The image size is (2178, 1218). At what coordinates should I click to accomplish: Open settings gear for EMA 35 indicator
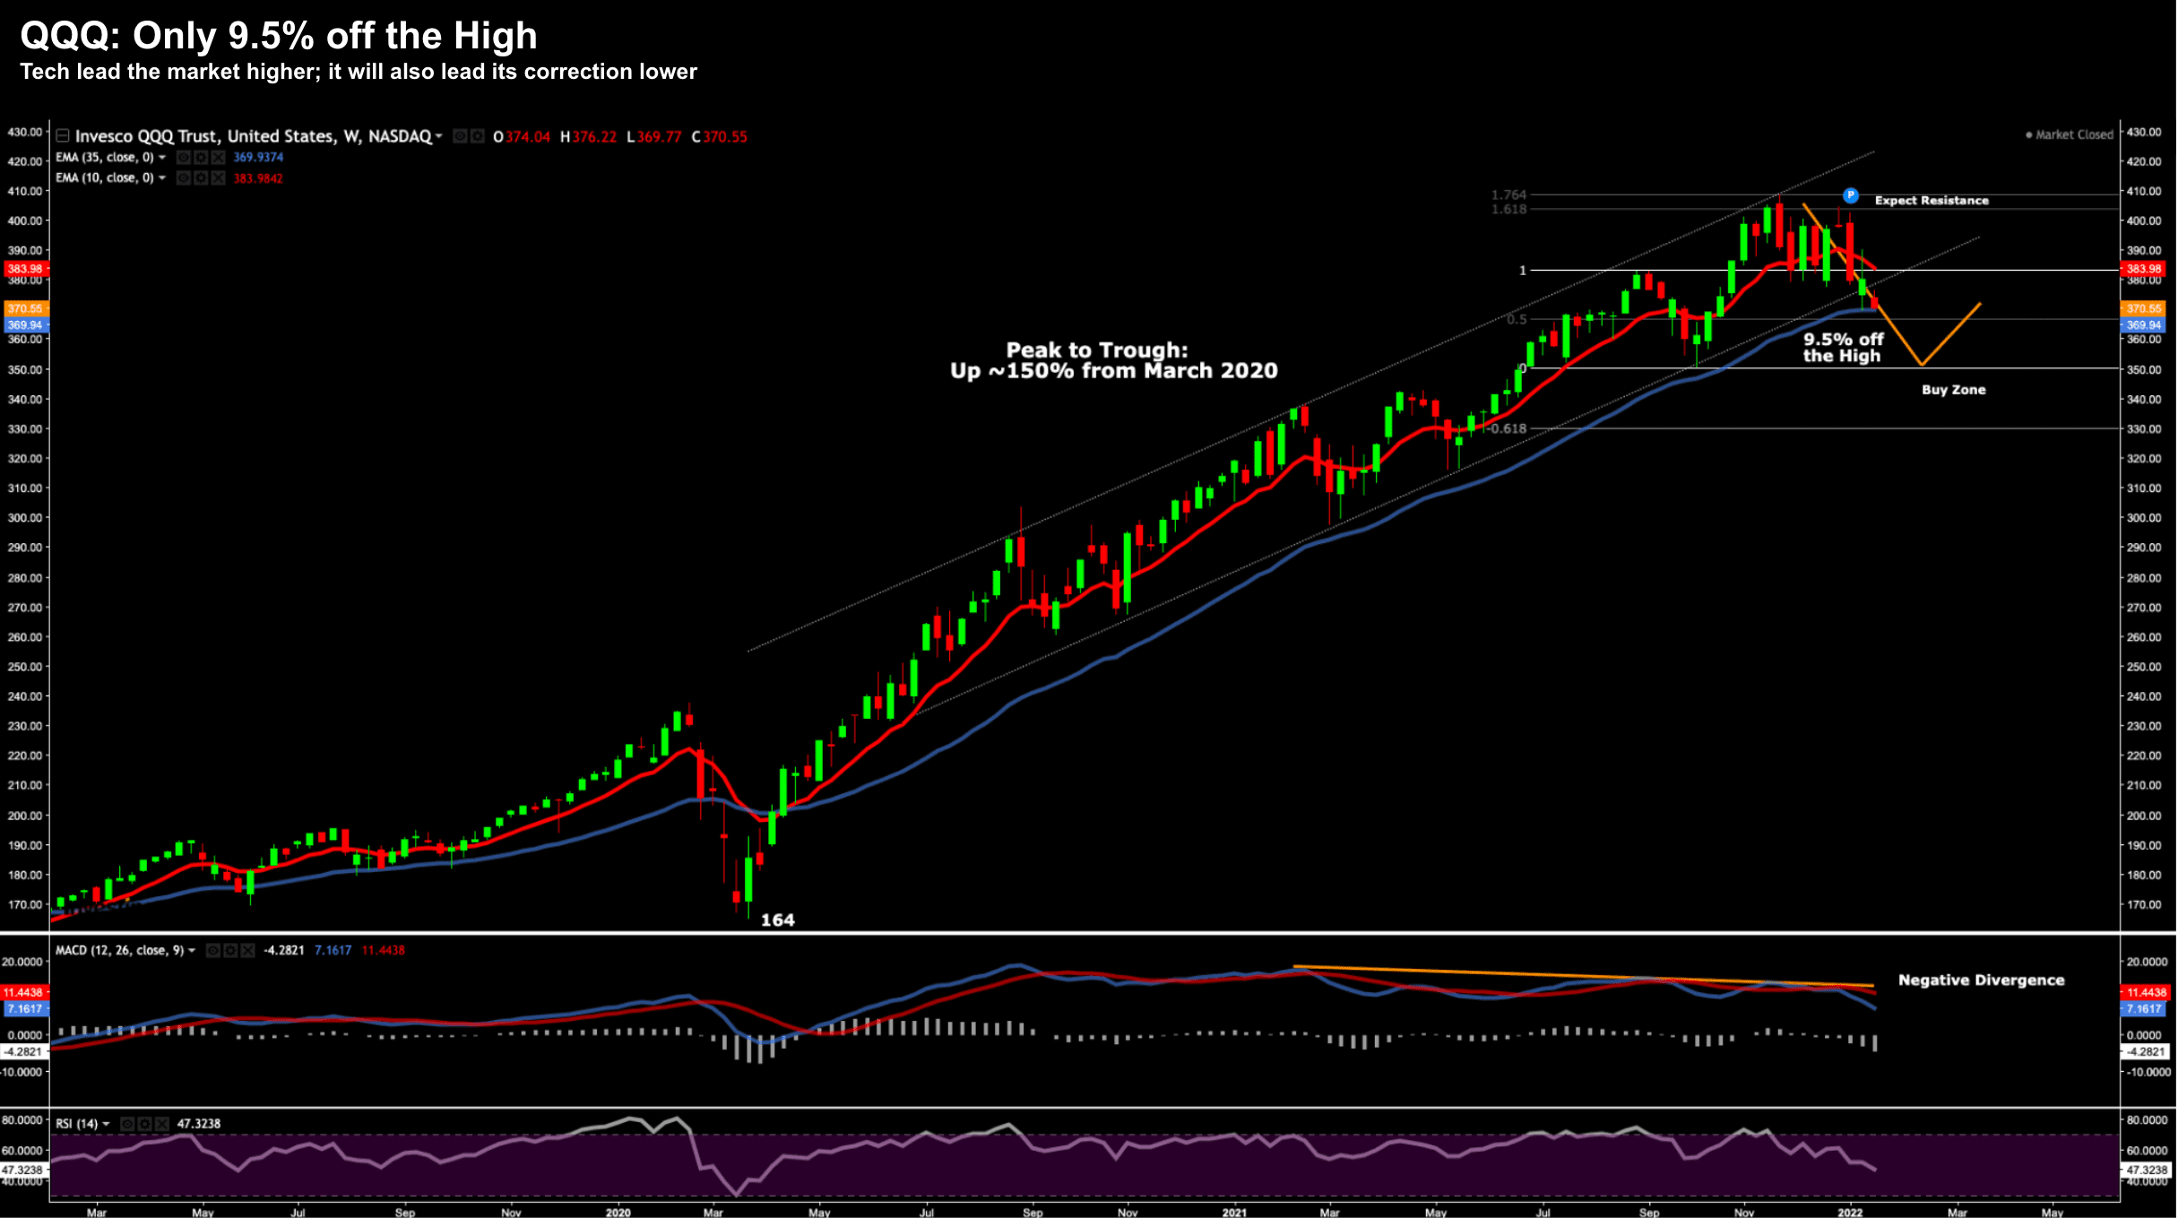tap(201, 158)
